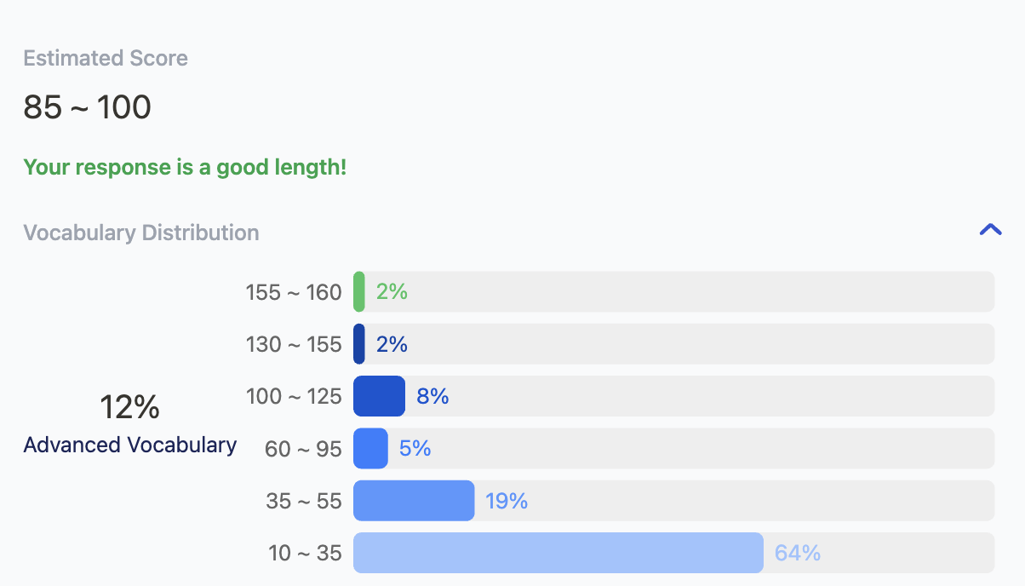Click the score range 85 ~ 100

point(87,106)
